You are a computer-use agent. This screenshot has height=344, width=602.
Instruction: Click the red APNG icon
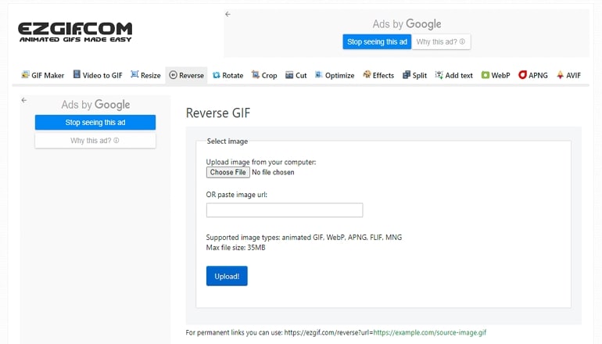[x=522, y=75]
